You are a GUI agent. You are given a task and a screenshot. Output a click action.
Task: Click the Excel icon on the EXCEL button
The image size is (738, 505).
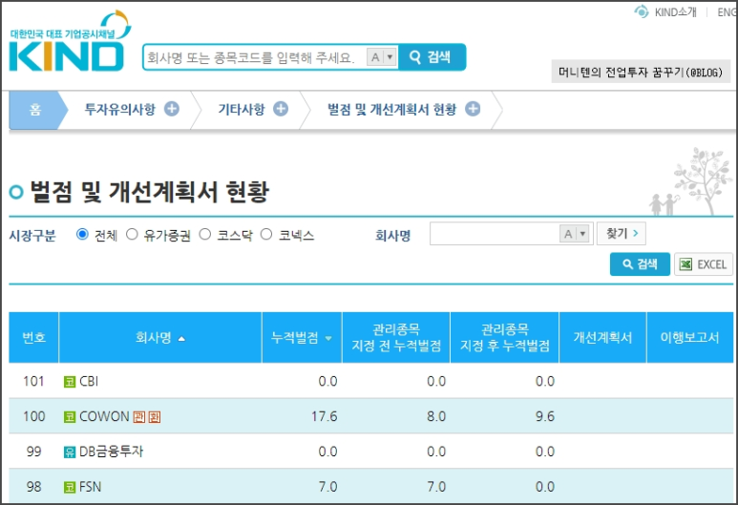tap(685, 264)
